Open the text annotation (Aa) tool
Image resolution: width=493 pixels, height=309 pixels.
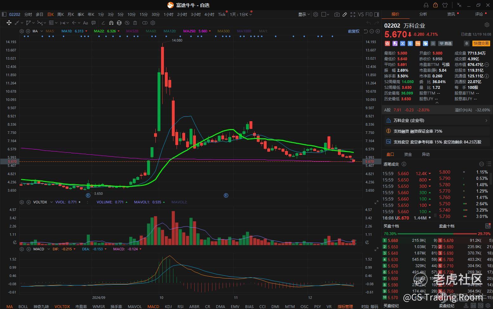(85, 23)
